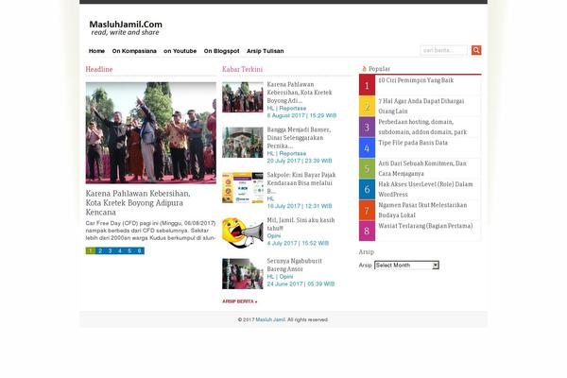Focus the cari berita search field

(x=444, y=50)
